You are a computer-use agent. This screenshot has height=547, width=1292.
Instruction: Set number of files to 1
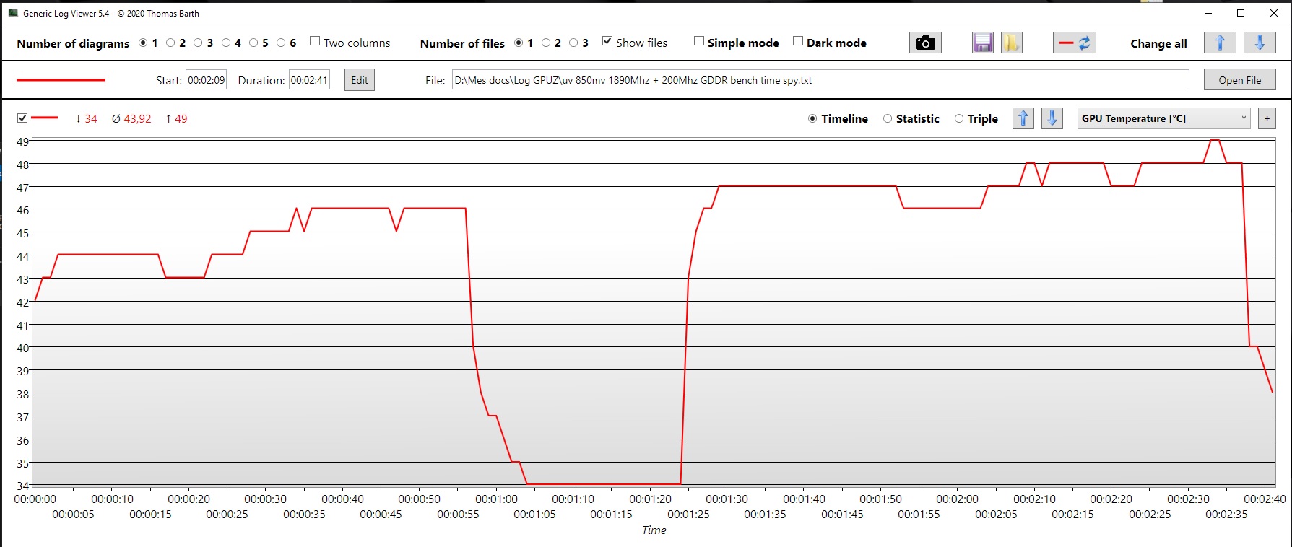tap(519, 43)
